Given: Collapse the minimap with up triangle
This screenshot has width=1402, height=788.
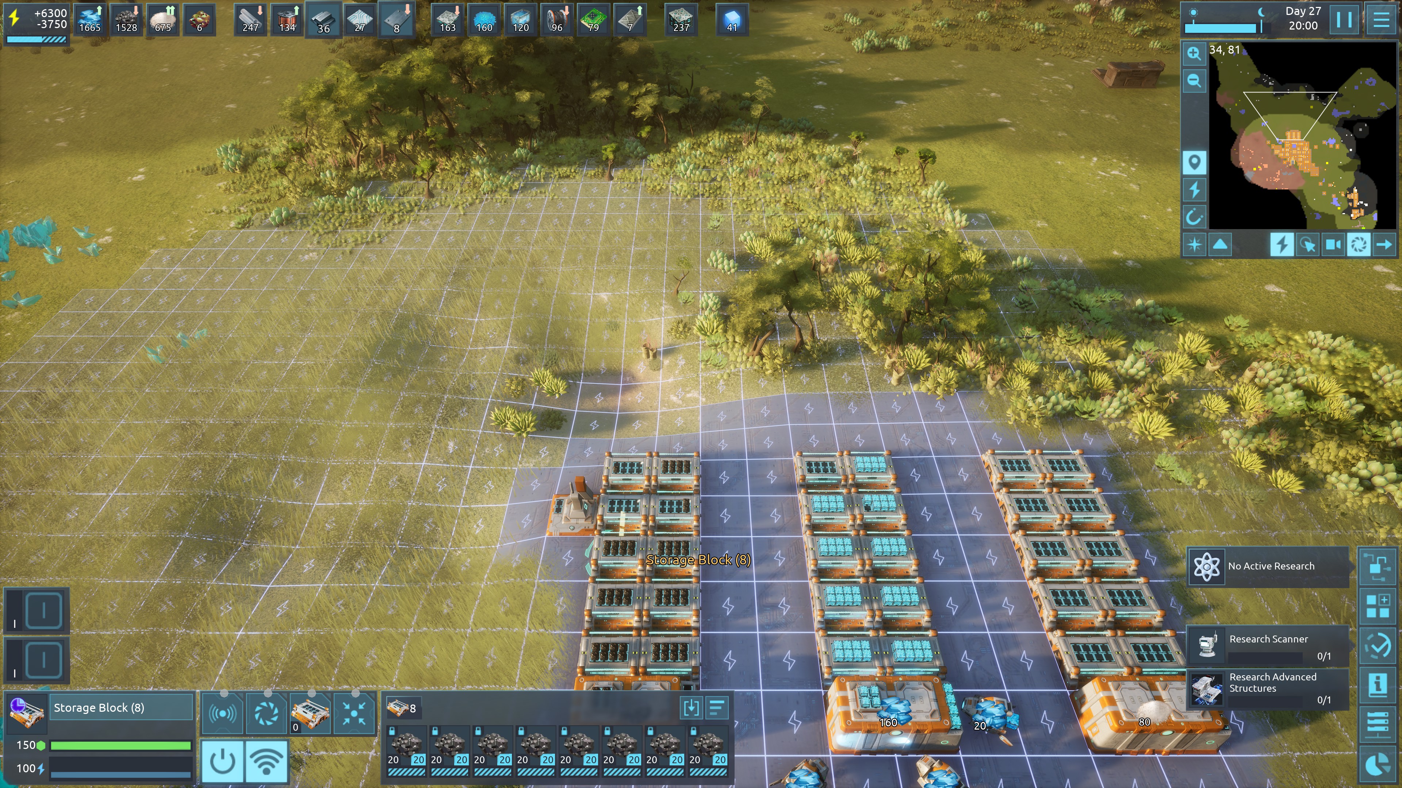Looking at the screenshot, I should click(1220, 245).
